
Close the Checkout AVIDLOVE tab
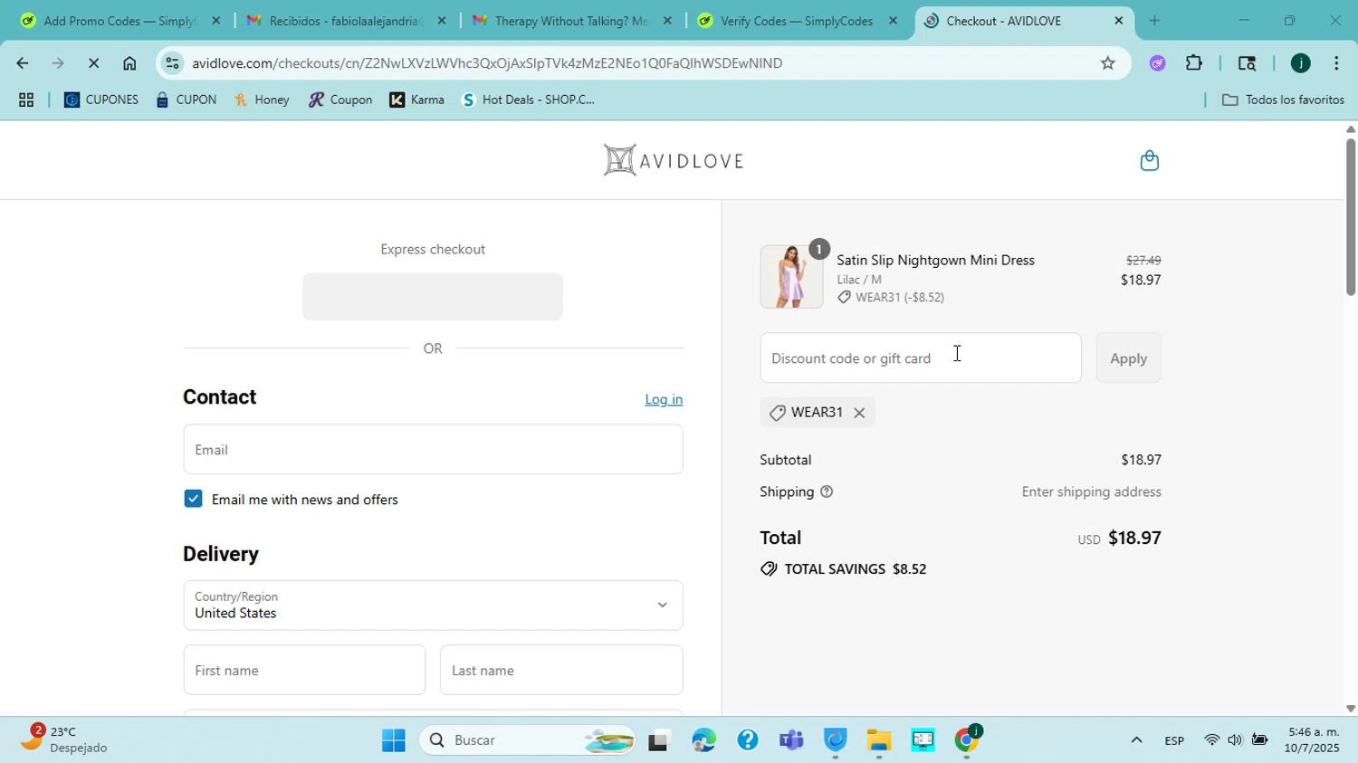point(1119,21)
